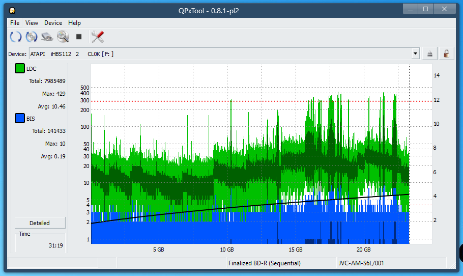Click the blue BIS color swatch
Image resolution: width=463 pixels, height=276 pixels.
point(20,119)
